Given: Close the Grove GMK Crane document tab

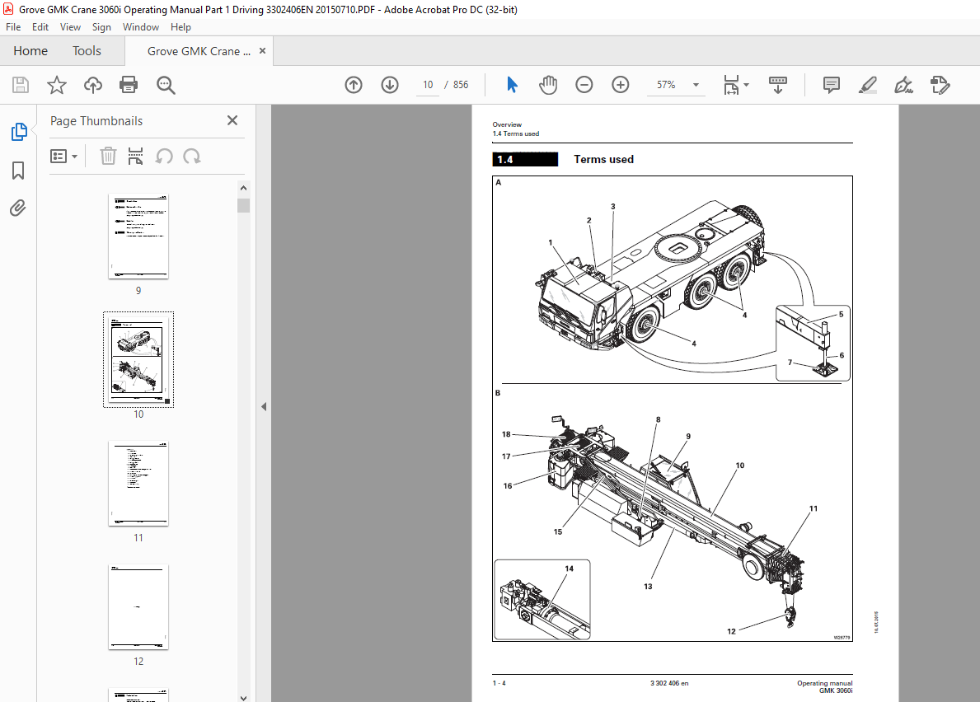Looking at the screenshot, I should coord(262,50).
